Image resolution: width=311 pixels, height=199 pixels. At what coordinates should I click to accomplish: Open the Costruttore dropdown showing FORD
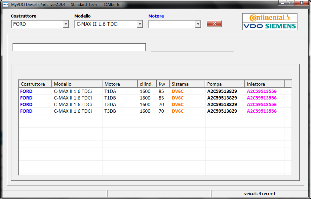coord(66,24)
